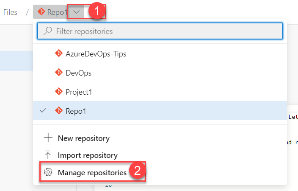Click the gear icon for Manage repositories

48,172
